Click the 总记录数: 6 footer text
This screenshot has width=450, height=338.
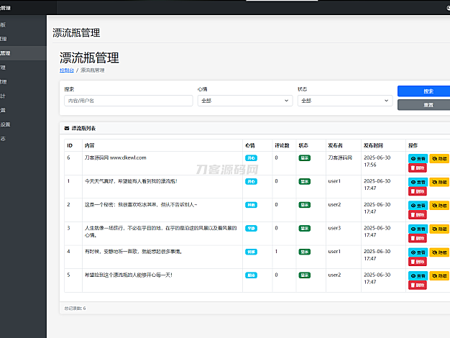pyautogui.click(x=75, y=309)
